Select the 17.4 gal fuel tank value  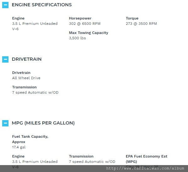tap(19, 147)
